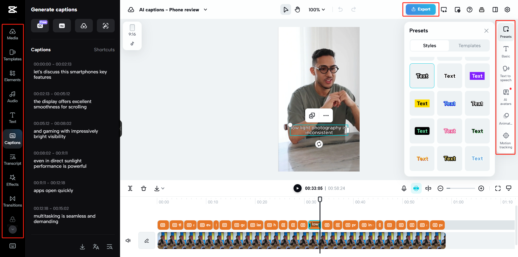Expand more sidebar tools with the chevron button
This screenshot has width=518, height=257.
coord(13,229)
